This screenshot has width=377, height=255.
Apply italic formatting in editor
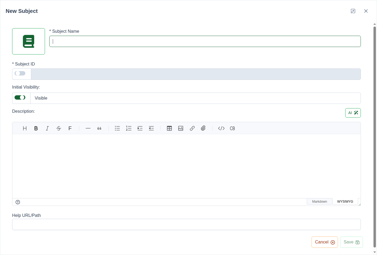point(47,128)
